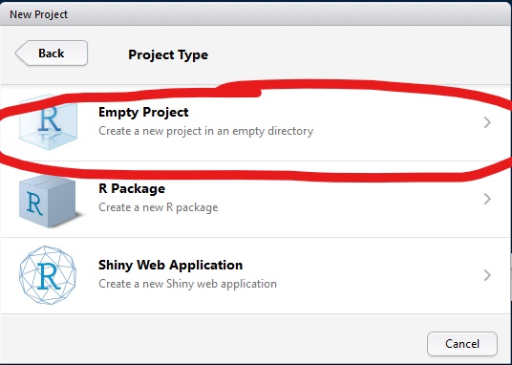Click the Project Type heading
Image resolution: width=512 pixels, height=365 pixels.
pyautogui.click(x=168, y=54)
